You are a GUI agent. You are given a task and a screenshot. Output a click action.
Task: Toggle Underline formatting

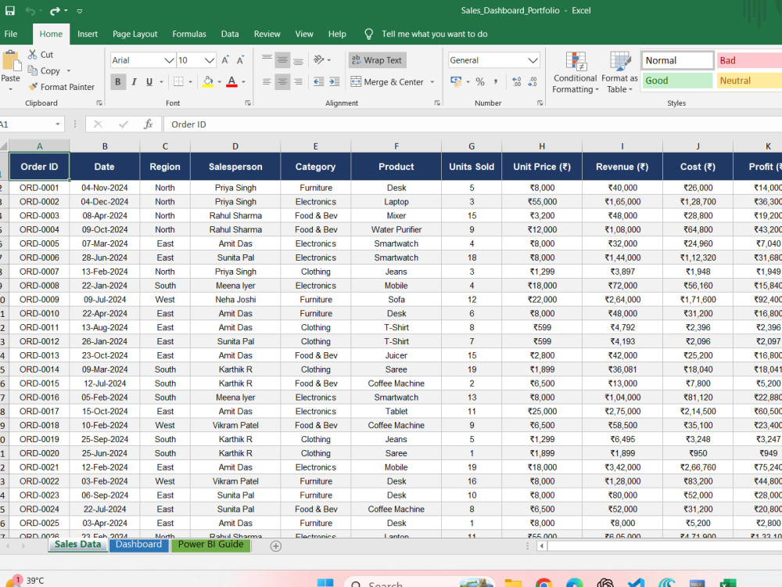tap(149, 81)
